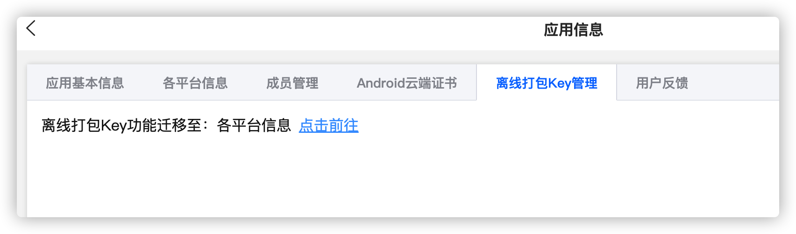The image size is (796, 234).
Task: Click the gray strip above the tab bar
Action: pos(398,57)
